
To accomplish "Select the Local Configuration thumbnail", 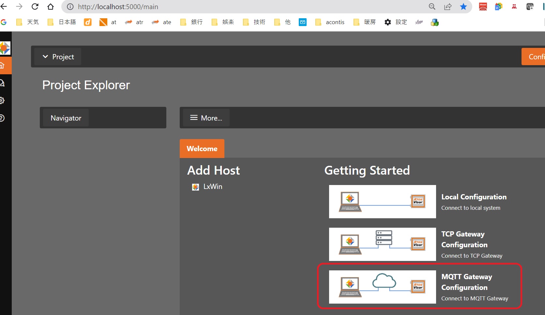I will (382, 202).
